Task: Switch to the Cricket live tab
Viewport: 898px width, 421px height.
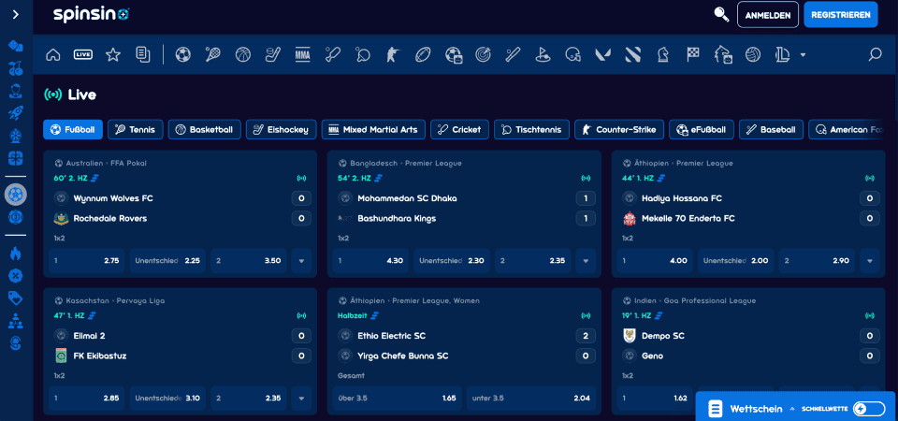Action: tap(460, 129)
